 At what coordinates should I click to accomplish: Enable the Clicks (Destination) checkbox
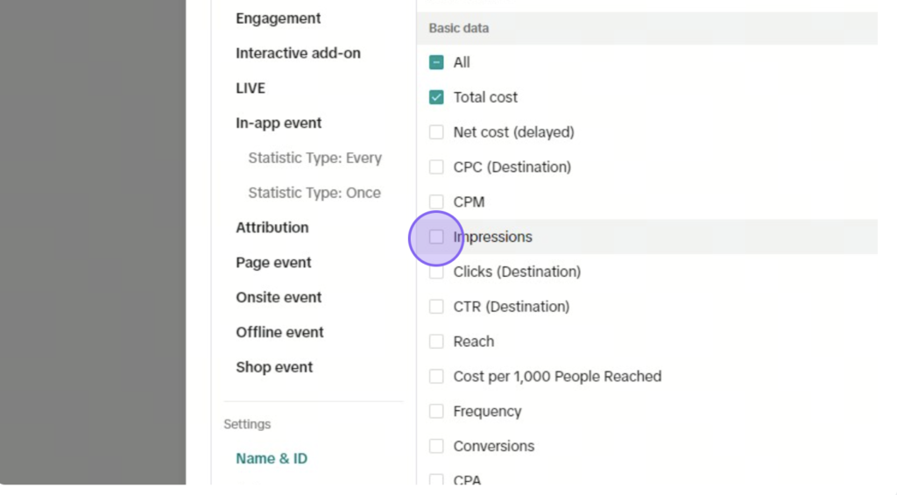(x=436, y=272)
